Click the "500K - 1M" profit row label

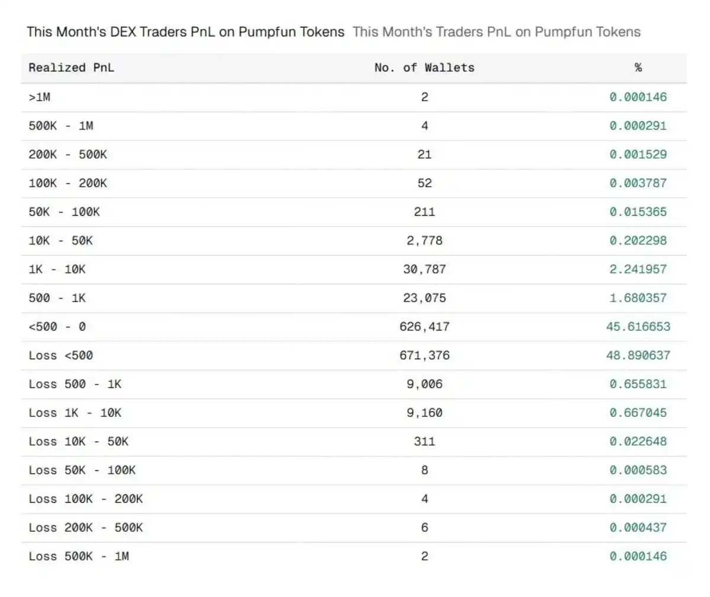tap(60, 126)
